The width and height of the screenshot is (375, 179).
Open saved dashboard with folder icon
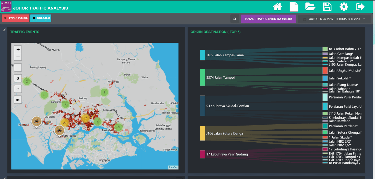coord(310,7)
